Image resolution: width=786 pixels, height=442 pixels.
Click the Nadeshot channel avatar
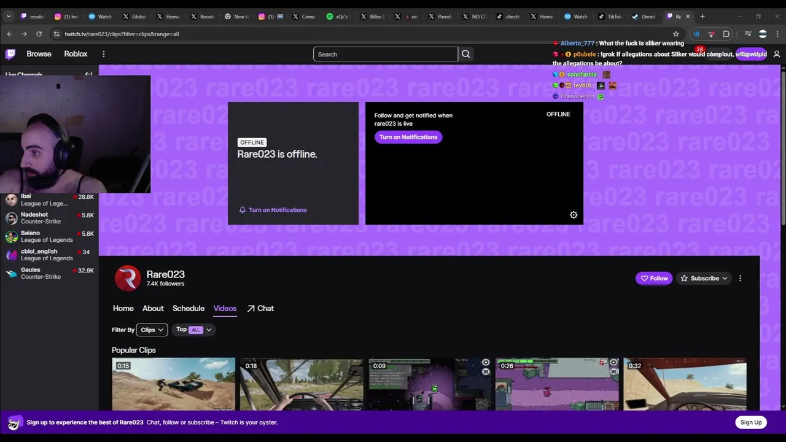11,218
